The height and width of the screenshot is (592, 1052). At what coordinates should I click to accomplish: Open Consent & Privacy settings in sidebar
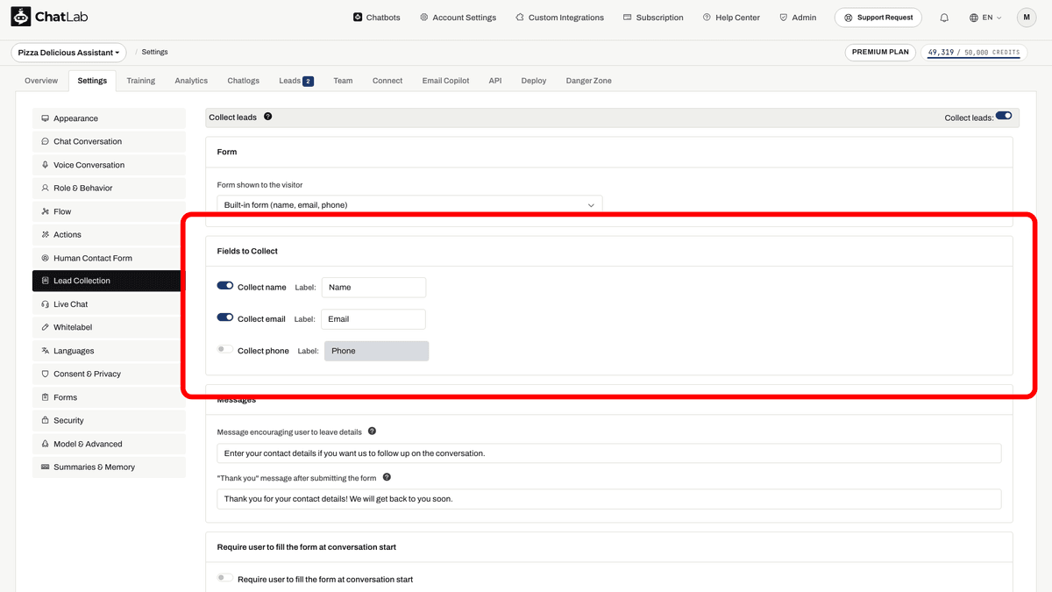point(109,374)
